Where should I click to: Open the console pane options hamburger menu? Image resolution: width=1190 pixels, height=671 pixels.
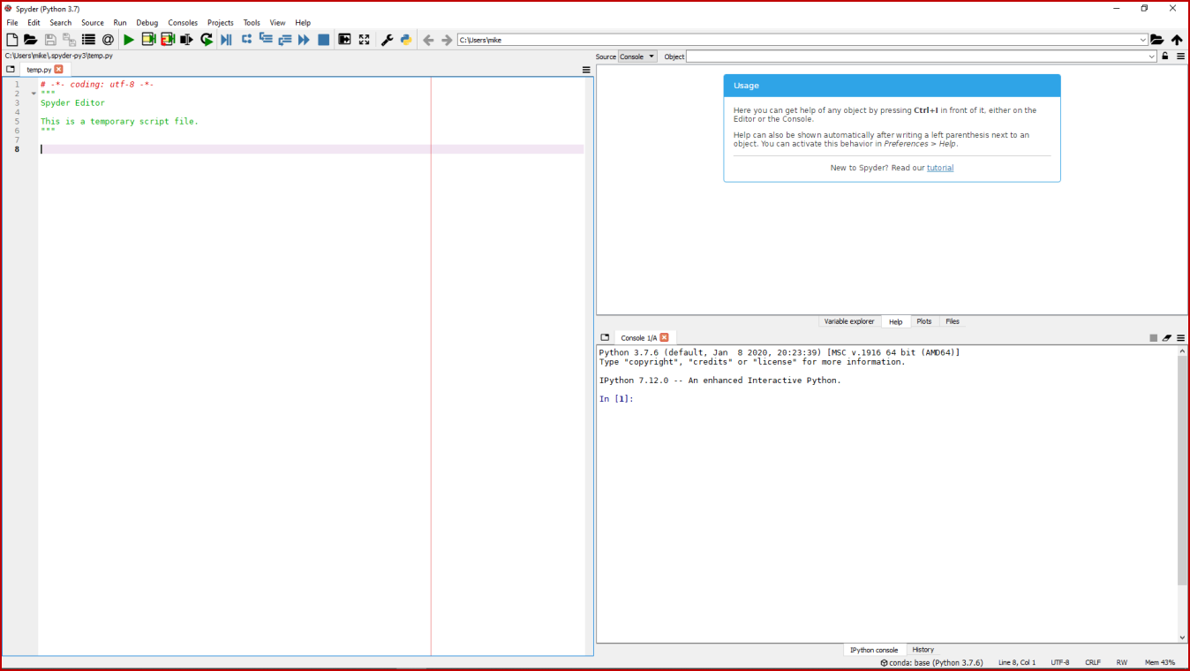coord(1180,337)
